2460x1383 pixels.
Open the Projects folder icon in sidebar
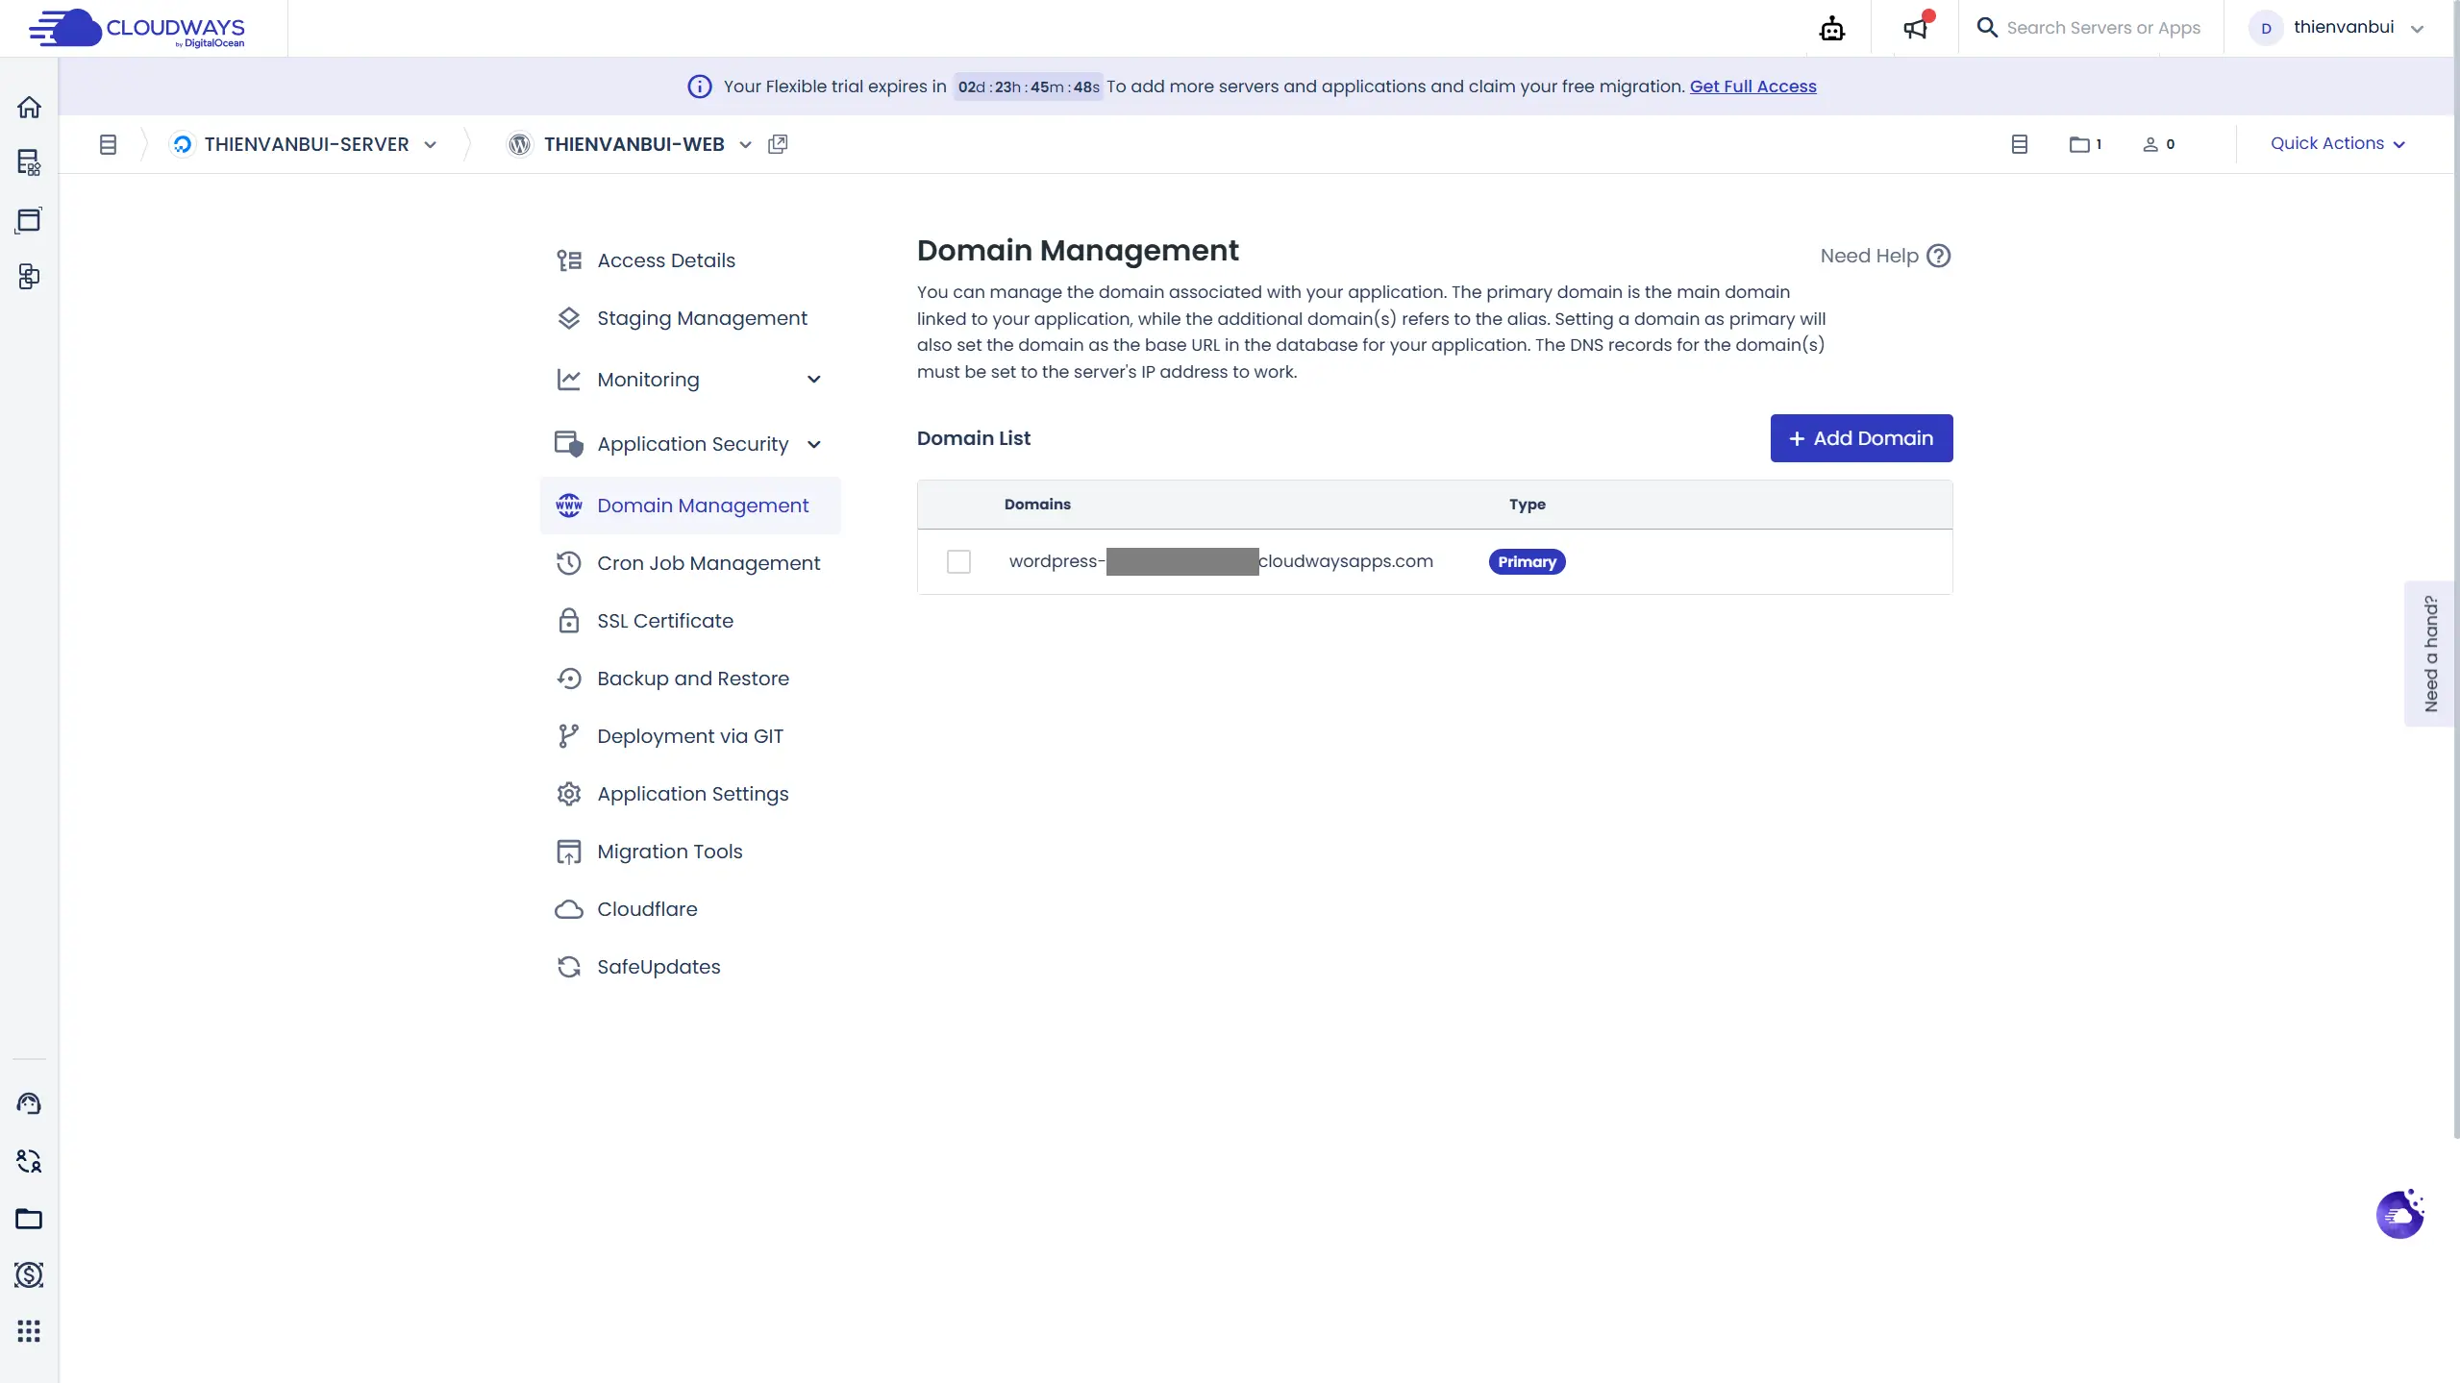point(29,1219)
